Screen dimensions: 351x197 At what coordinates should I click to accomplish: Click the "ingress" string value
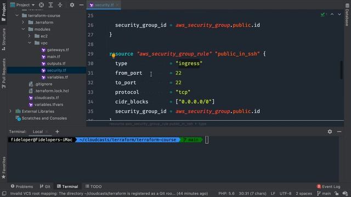click(x=189, y=63)
